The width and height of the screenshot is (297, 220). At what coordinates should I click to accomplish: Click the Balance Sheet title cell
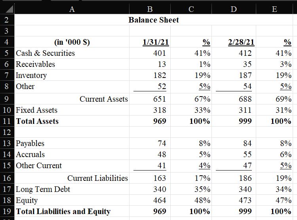(154, 20)
